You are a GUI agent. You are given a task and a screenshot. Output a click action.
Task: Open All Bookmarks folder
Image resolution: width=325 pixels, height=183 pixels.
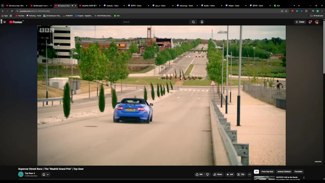pyautogui.click(x=317, y=16)
